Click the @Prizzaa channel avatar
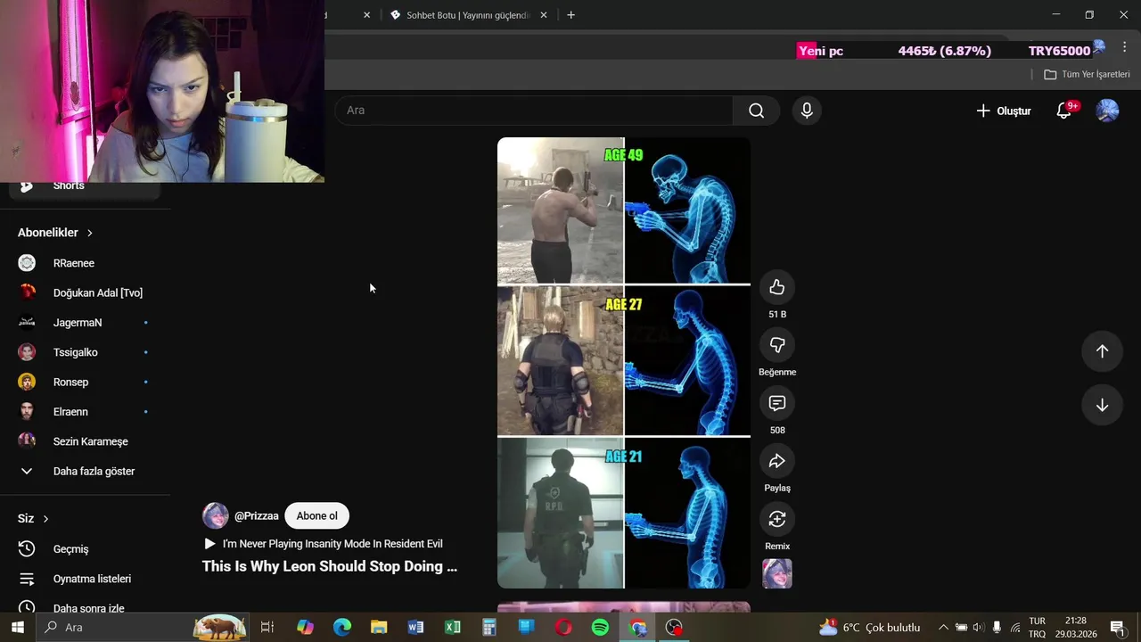 pyautogui.click(x=215, y=515)
